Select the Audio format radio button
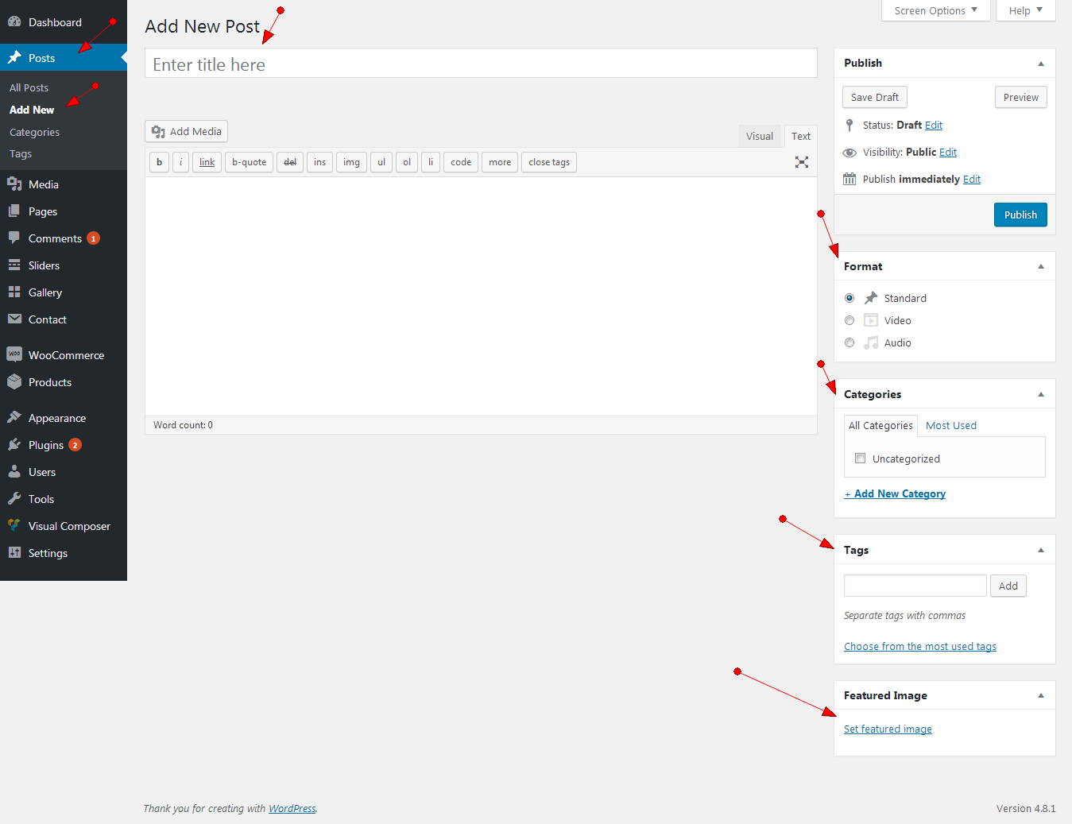This screenshot has height=824, width=1072. pos(849,342)
